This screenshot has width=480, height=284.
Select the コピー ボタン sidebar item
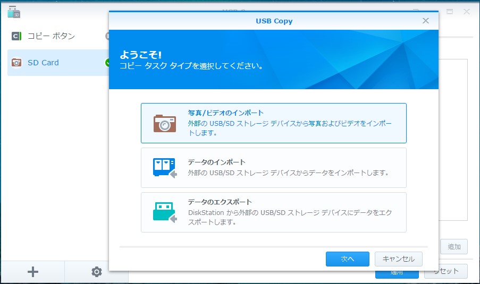58,36
